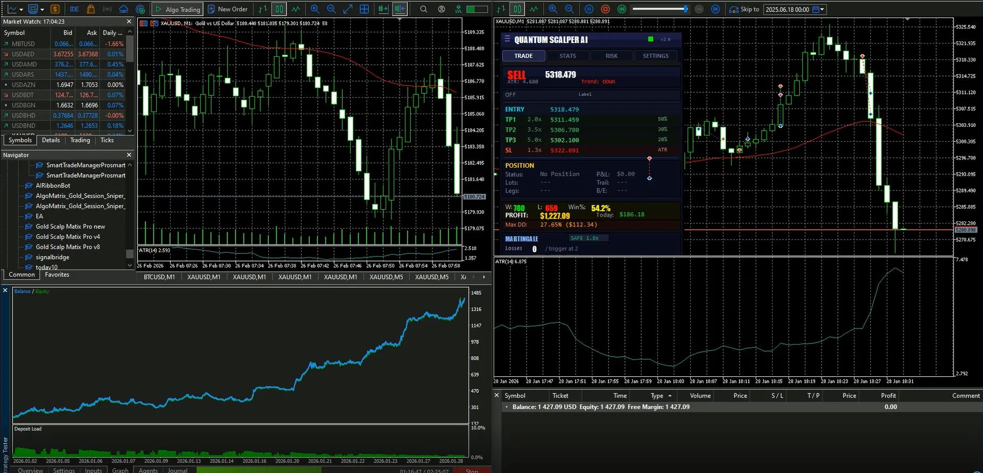Toggle chart auto scroll in main toolbar
The image size is (983, 473).
coord(384,9)
